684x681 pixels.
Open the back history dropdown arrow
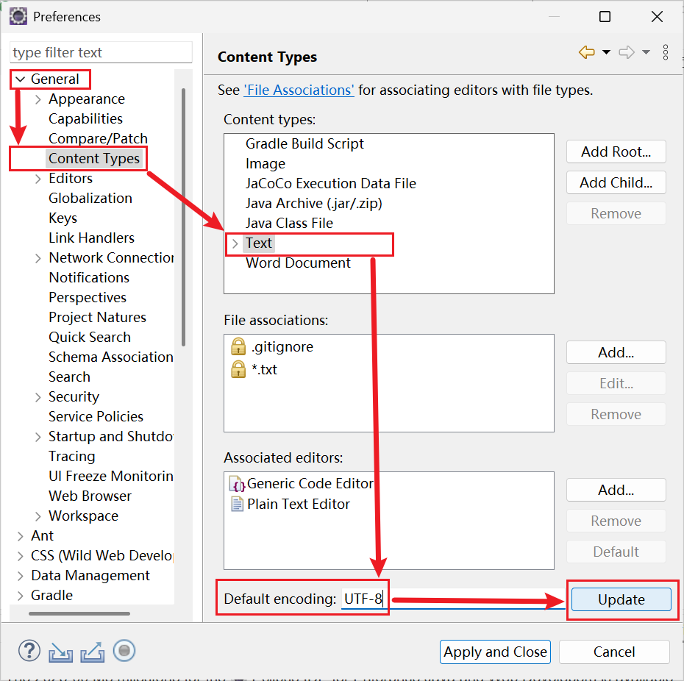coord(606,52)
